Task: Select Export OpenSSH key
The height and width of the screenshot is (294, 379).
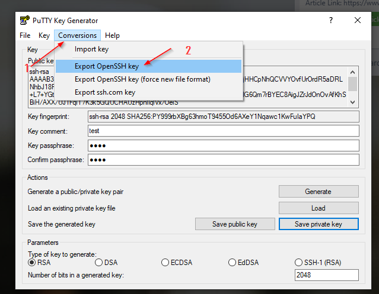Action: click(148, 66)
